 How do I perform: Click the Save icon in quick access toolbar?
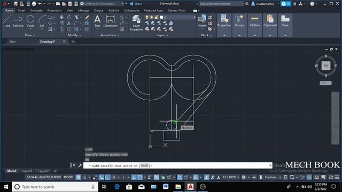pos(70,4)
